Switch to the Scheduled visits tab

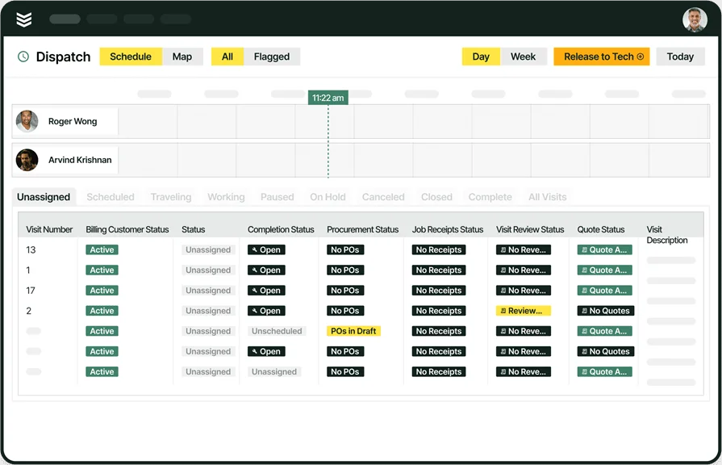click(111, 196)
